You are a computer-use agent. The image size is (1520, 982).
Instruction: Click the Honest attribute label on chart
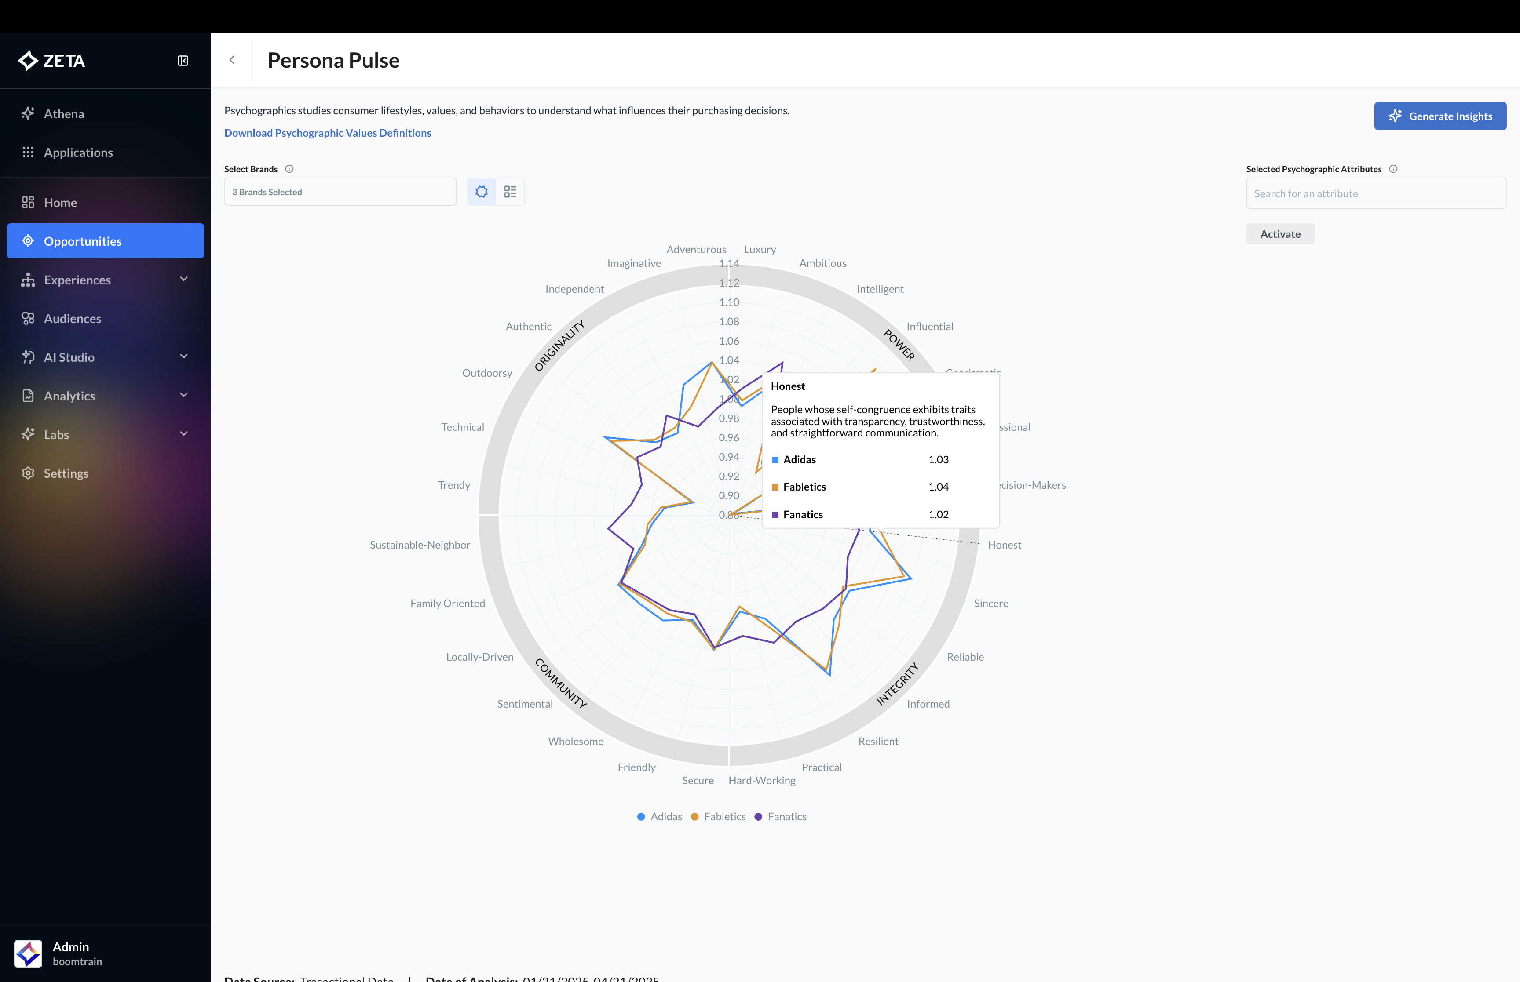[1005, 545]
